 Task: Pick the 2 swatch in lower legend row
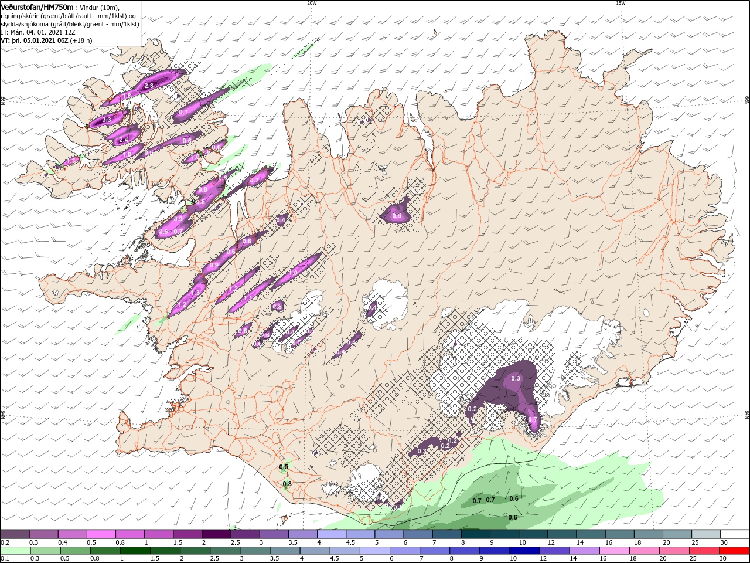[x=195, y=551]
